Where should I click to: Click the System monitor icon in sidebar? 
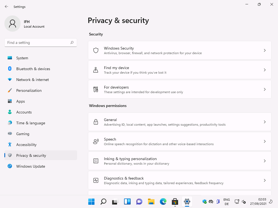(x=10, y=58)
